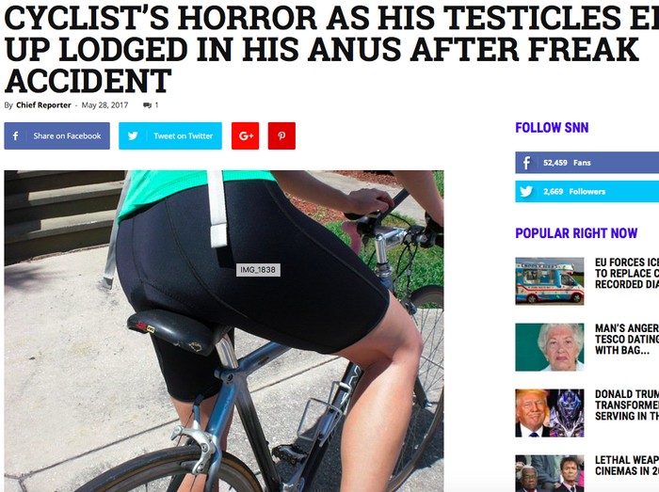Follow SNN on Twitter followers bar
Image resolution: width=659 pixels, height=492 pixels.
coord(587,191)
